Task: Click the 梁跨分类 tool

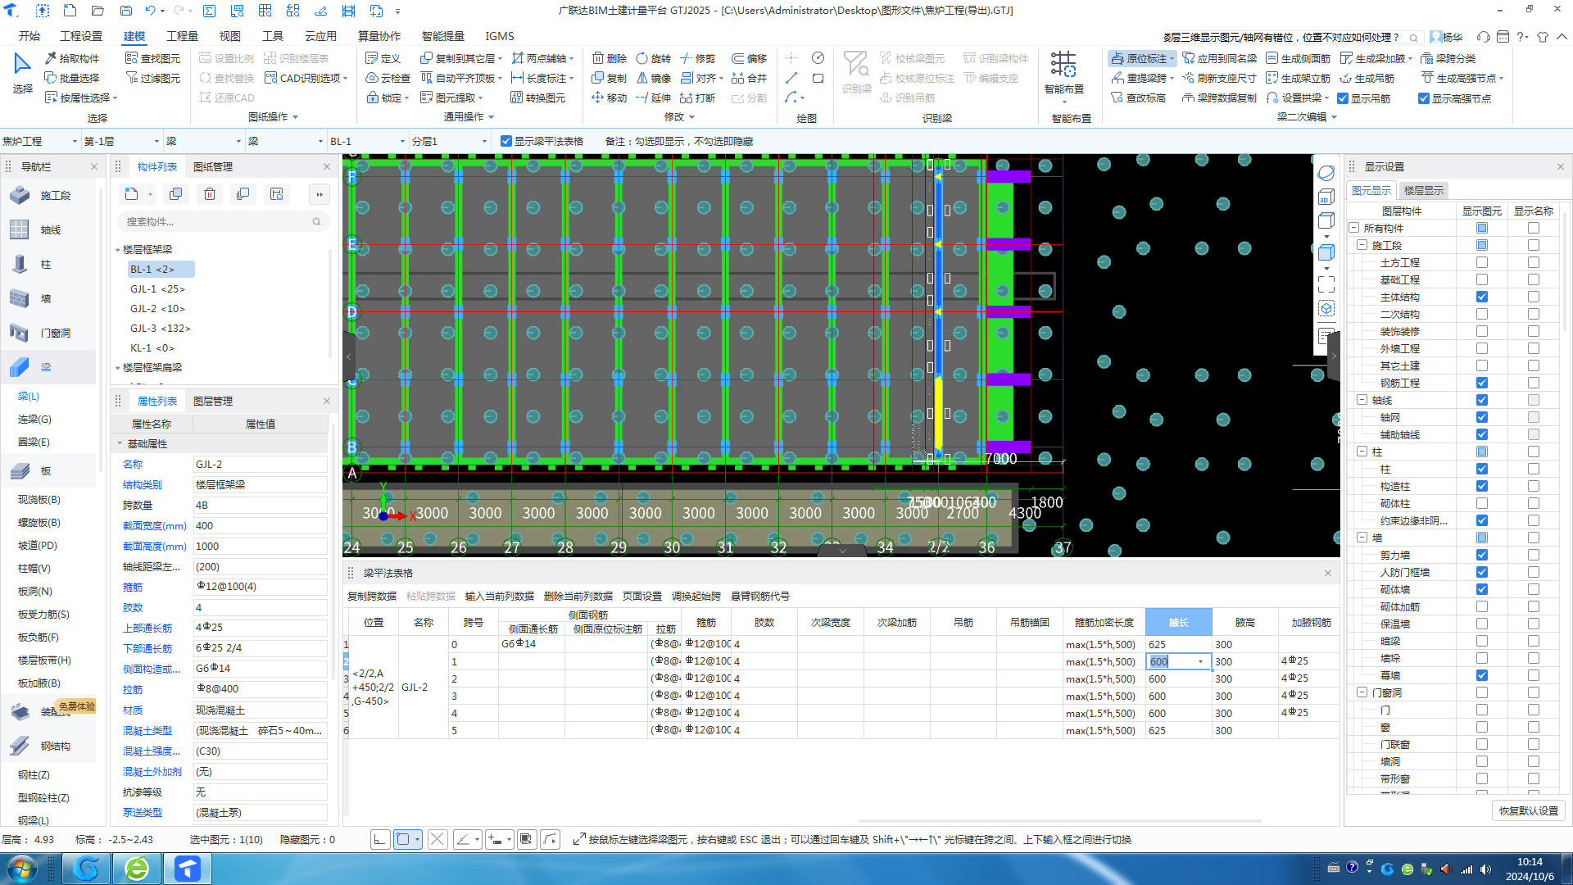Action: [x=1448, y=58]
